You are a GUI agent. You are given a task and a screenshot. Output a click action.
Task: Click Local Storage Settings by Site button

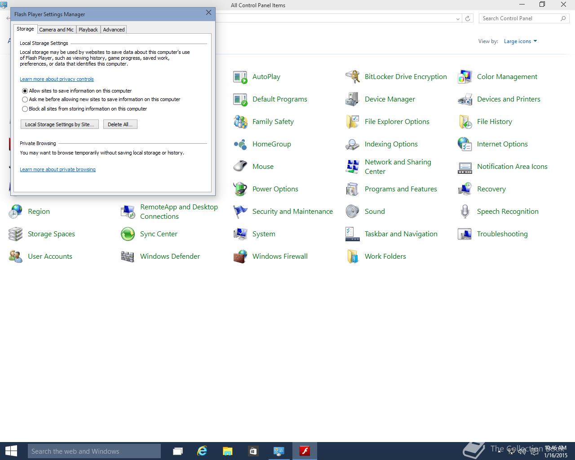coord(59,124)
